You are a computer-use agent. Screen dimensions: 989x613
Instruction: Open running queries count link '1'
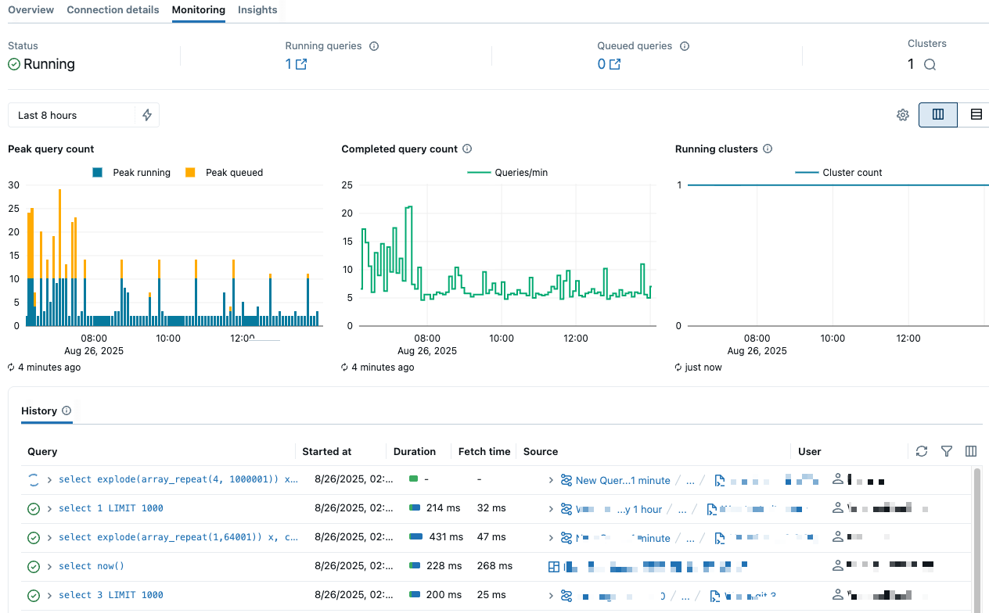(x=289, y=64)
